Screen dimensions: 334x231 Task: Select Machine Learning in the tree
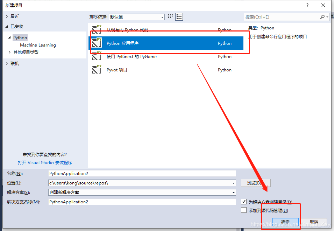(38, 45)
